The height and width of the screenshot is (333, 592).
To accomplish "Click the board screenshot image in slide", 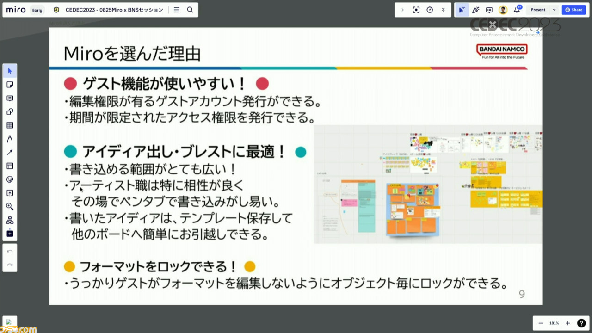I will [428, 184].
